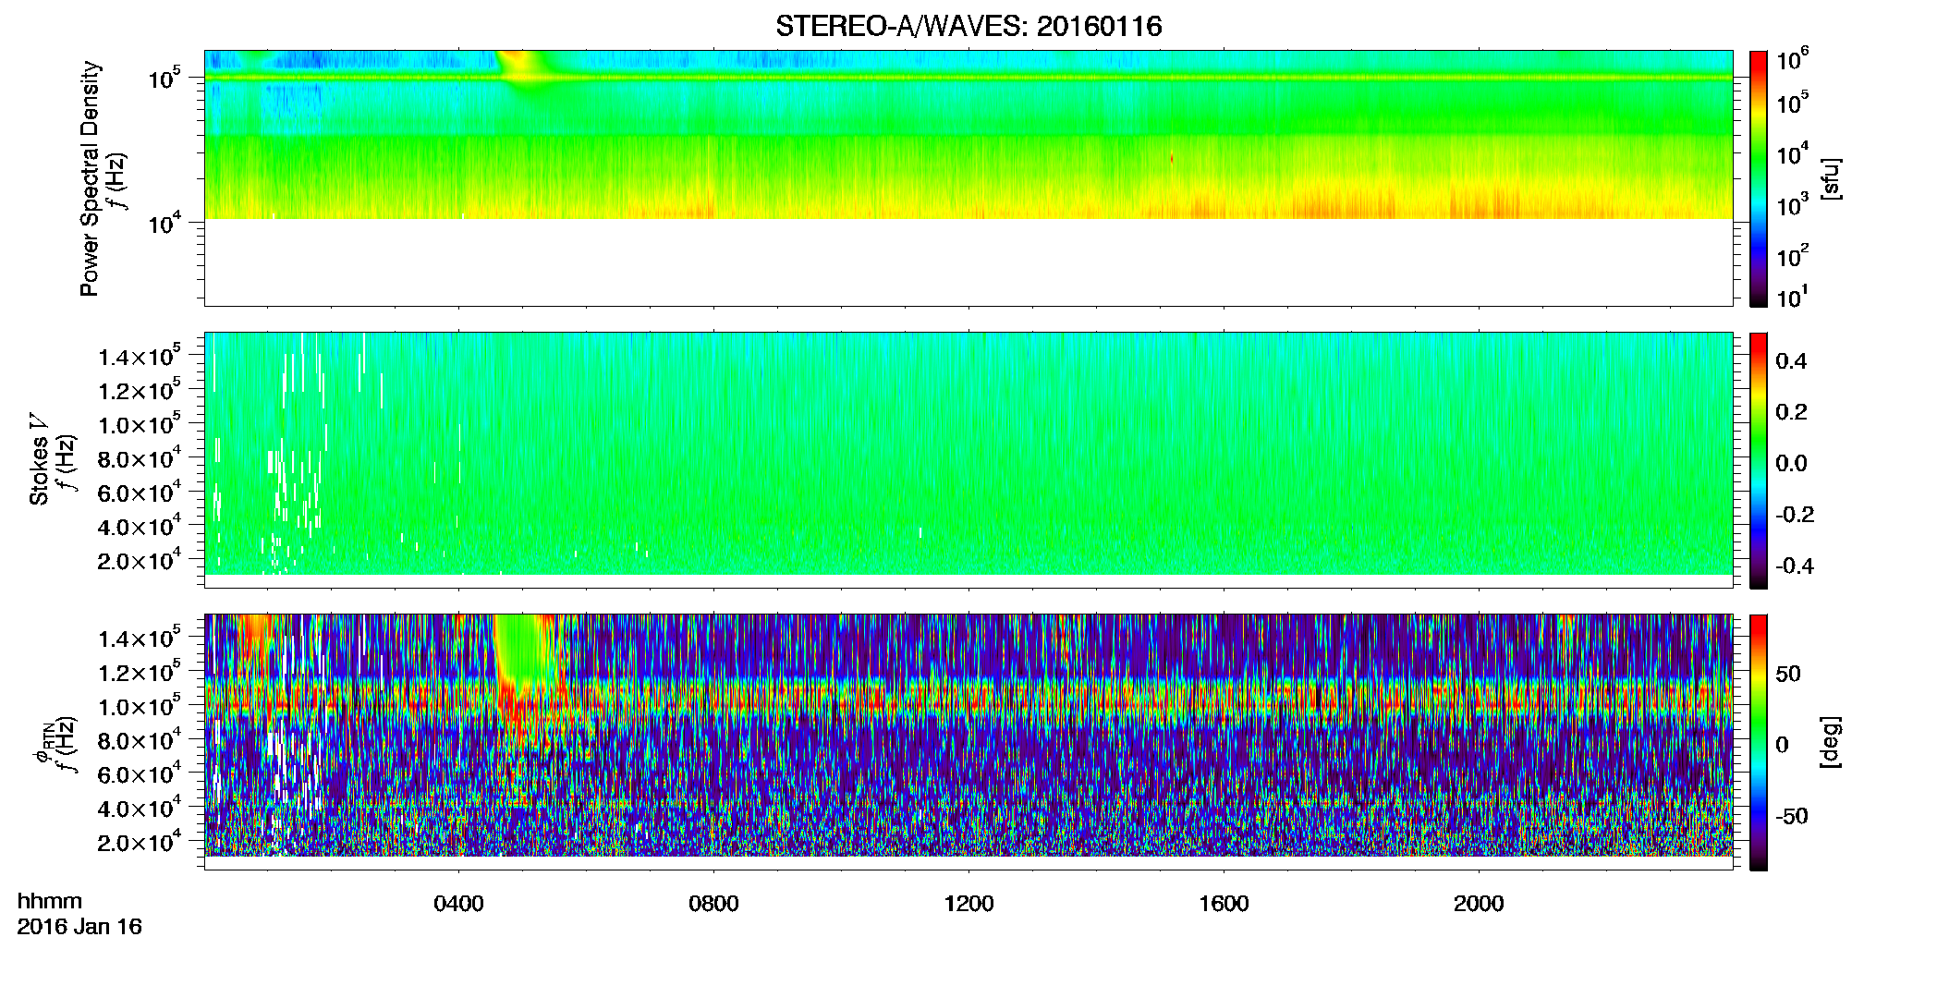This screenshot has width=1937, height=998.
Task: Click the 10^6 tick on sfu color bar
Action: [1792, 60]
